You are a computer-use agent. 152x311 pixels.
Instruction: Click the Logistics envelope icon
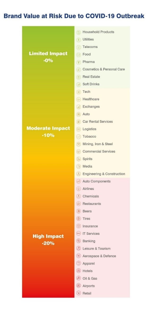click(x=79, y=129)
